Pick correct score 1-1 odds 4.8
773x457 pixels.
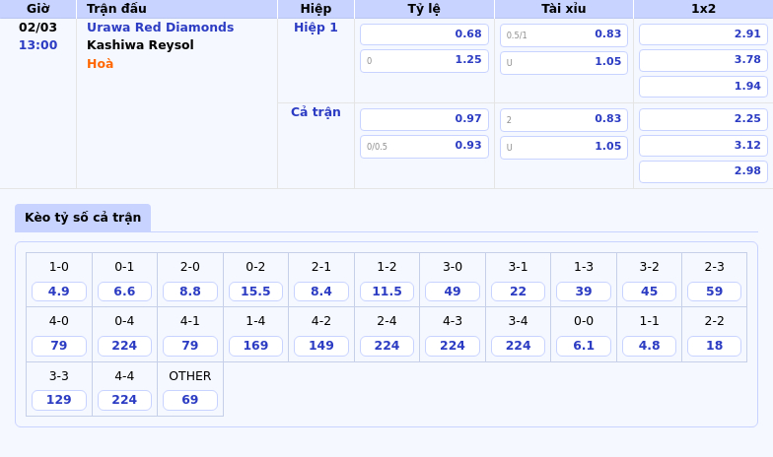point(649,345)
